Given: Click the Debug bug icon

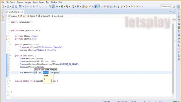Looking at the screenshot, I should [x=57, y=7].
